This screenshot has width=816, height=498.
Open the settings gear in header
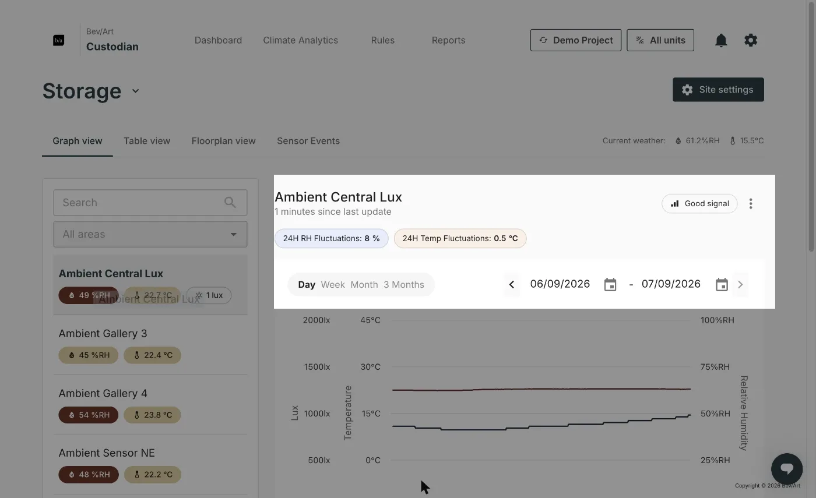click(751, 40)
